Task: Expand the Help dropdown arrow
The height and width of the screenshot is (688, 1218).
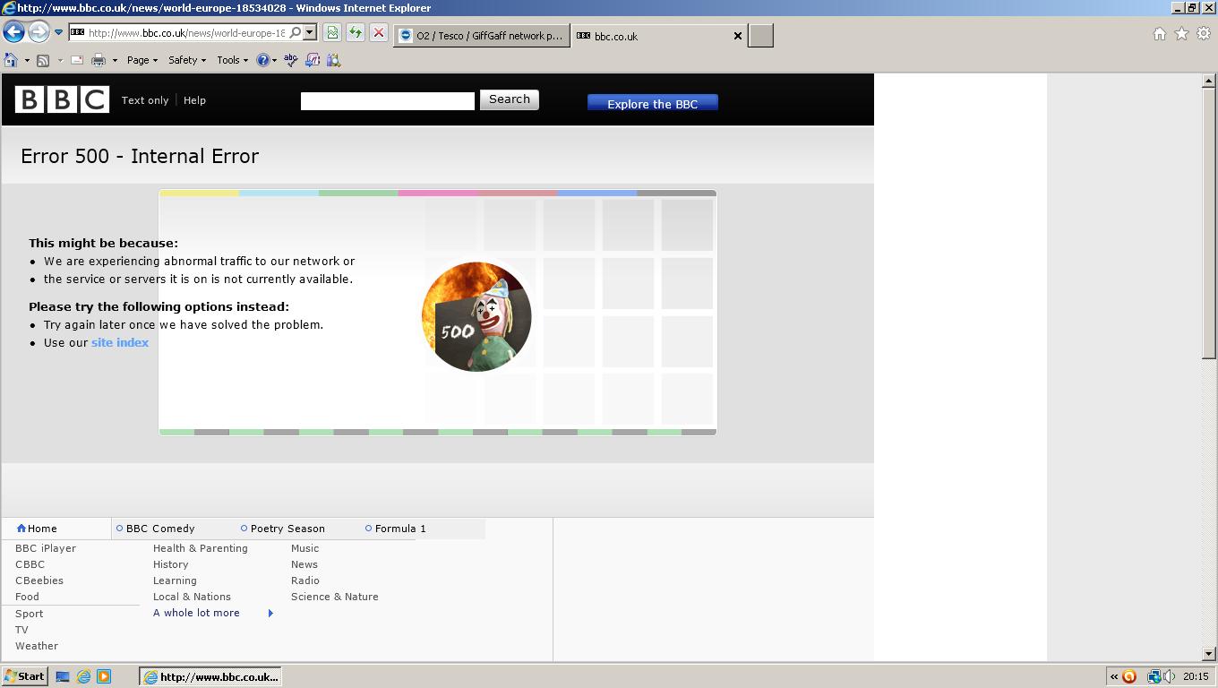Action: (x=274, y=61)
